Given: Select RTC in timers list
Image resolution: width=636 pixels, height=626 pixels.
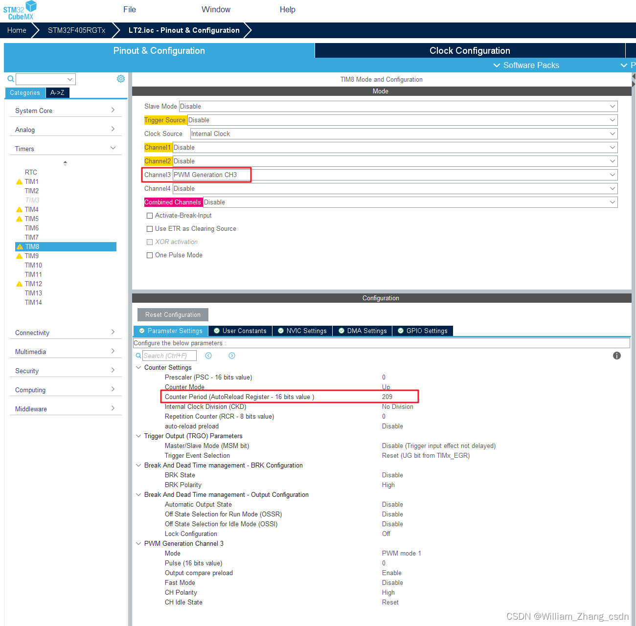Looking at the screenshot, I should pos(31,173).
